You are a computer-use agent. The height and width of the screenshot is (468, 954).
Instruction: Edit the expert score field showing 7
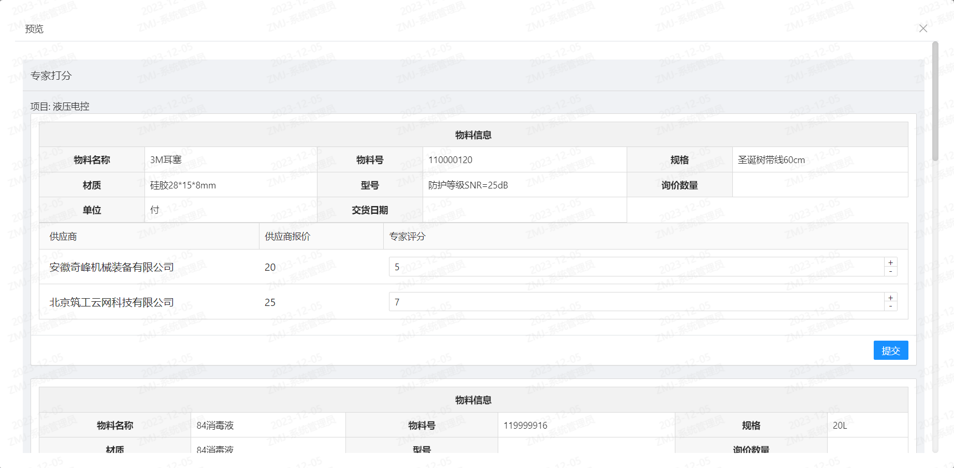click(637, 302)
